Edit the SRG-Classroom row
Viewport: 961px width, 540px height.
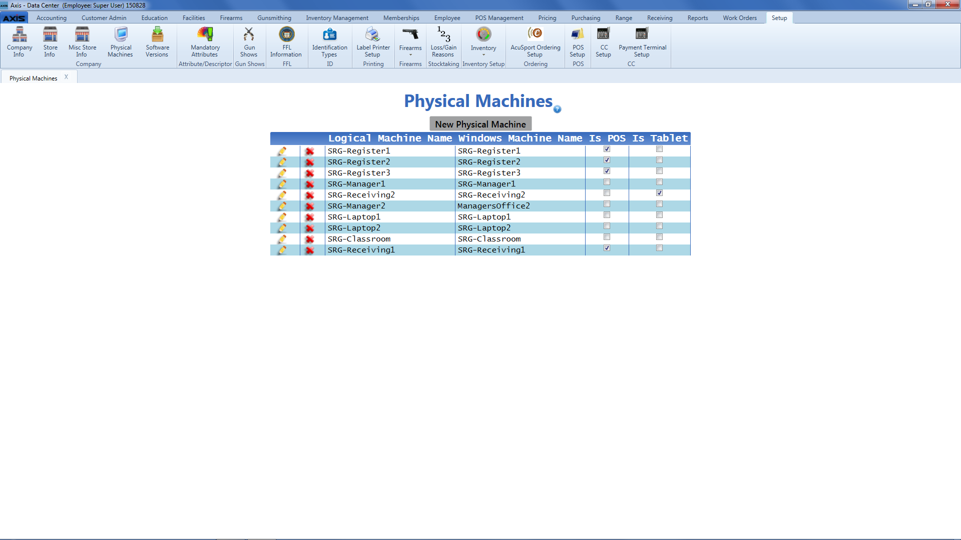click(x=282, y=239)
